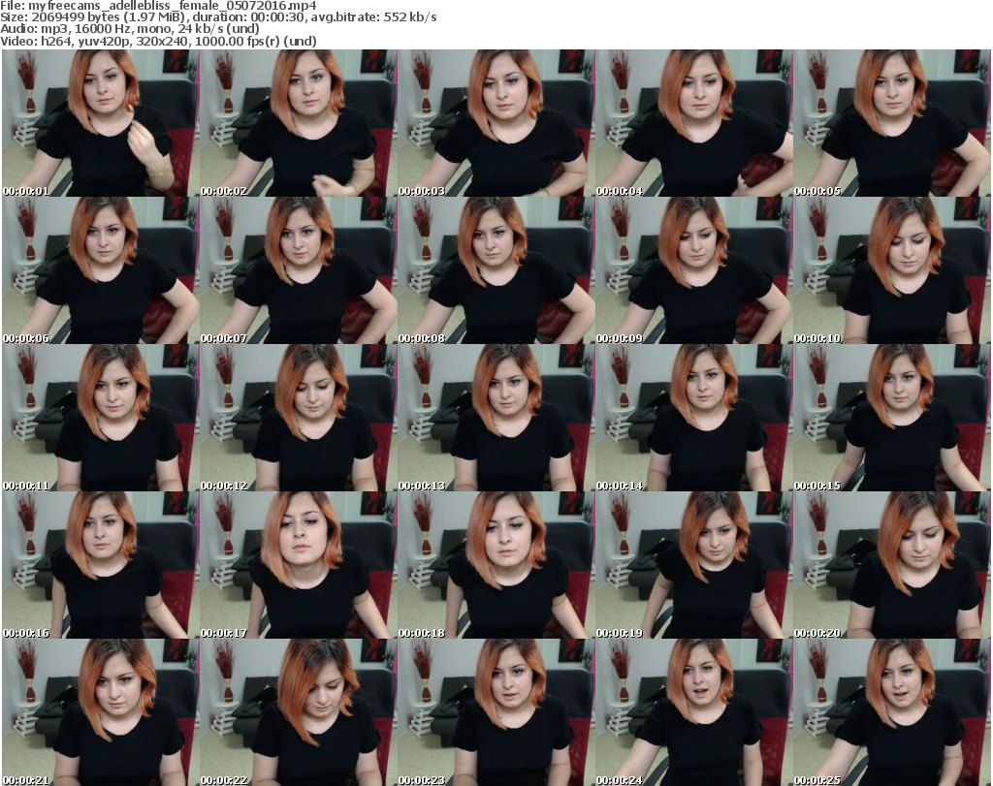Open the frame stamped 00:00:10
This screenshot has width=993, height=786.
click(891, 270)
